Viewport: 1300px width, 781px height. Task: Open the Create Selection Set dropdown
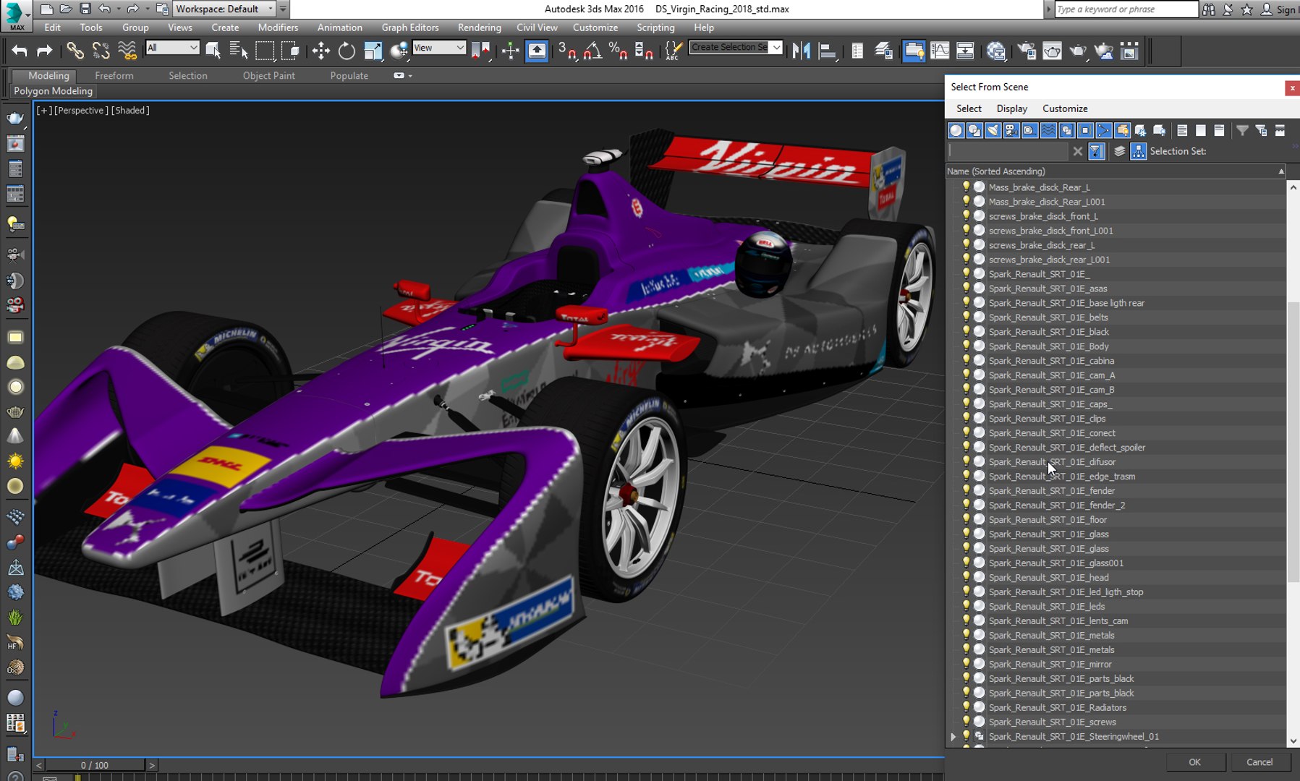coord(735,47)
